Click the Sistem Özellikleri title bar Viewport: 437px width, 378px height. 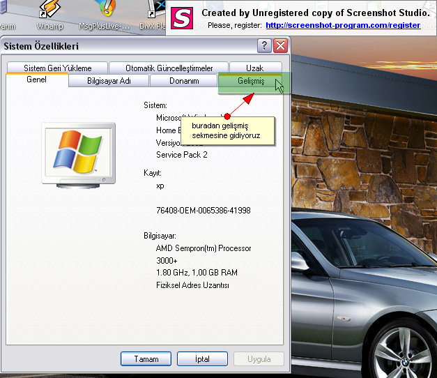point(125,46)
